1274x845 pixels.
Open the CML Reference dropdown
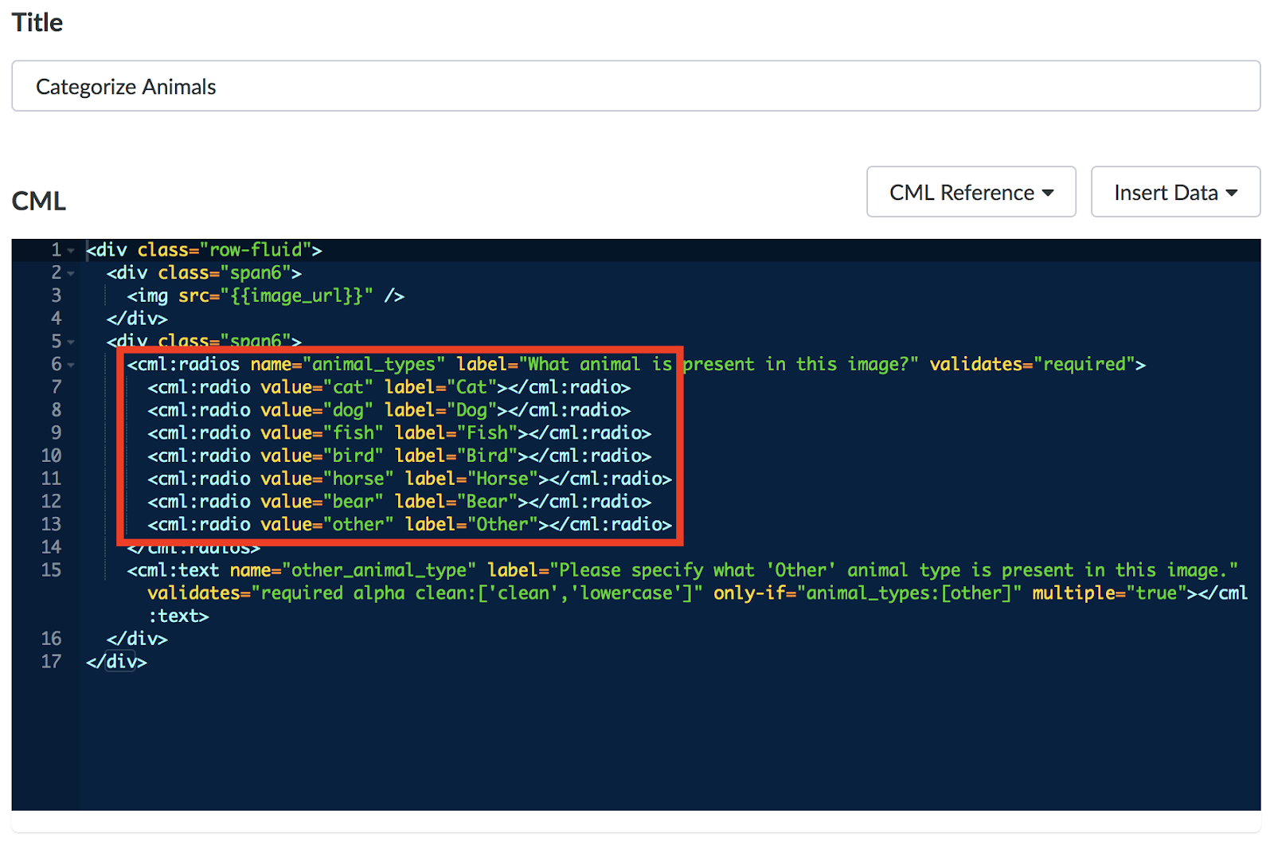pyautogui.click(x=971, y=192)
